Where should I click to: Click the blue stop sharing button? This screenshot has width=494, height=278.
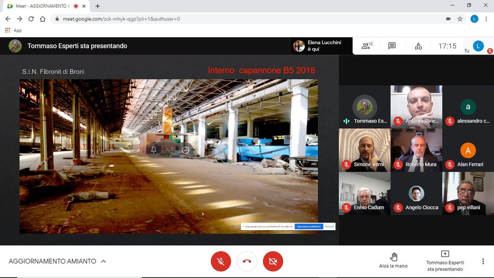pos(308,226)
